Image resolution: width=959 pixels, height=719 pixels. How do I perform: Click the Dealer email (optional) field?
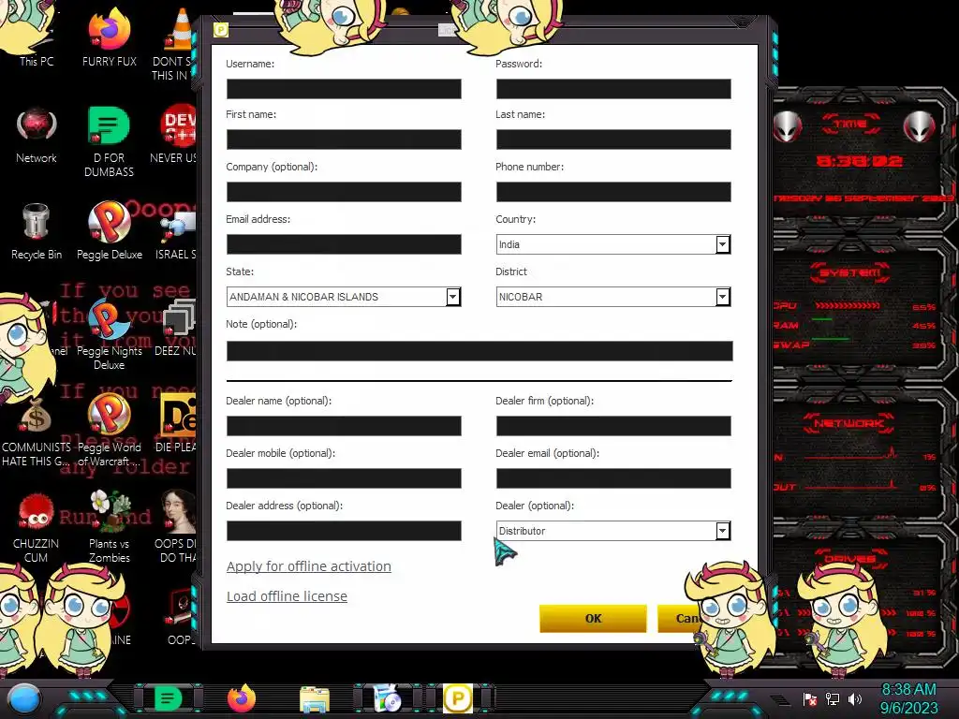coord(613,478)
